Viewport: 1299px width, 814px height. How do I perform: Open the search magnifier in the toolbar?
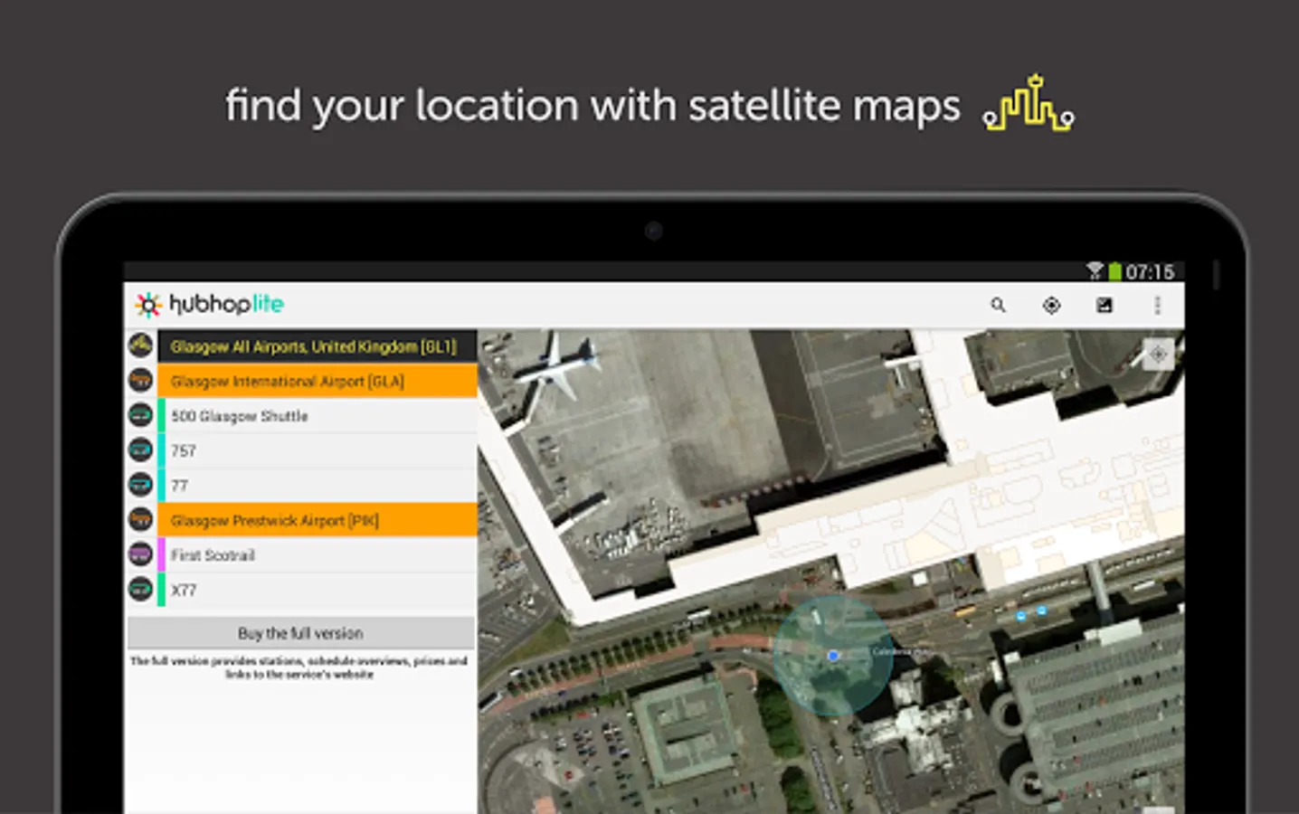tap(998, 306)
